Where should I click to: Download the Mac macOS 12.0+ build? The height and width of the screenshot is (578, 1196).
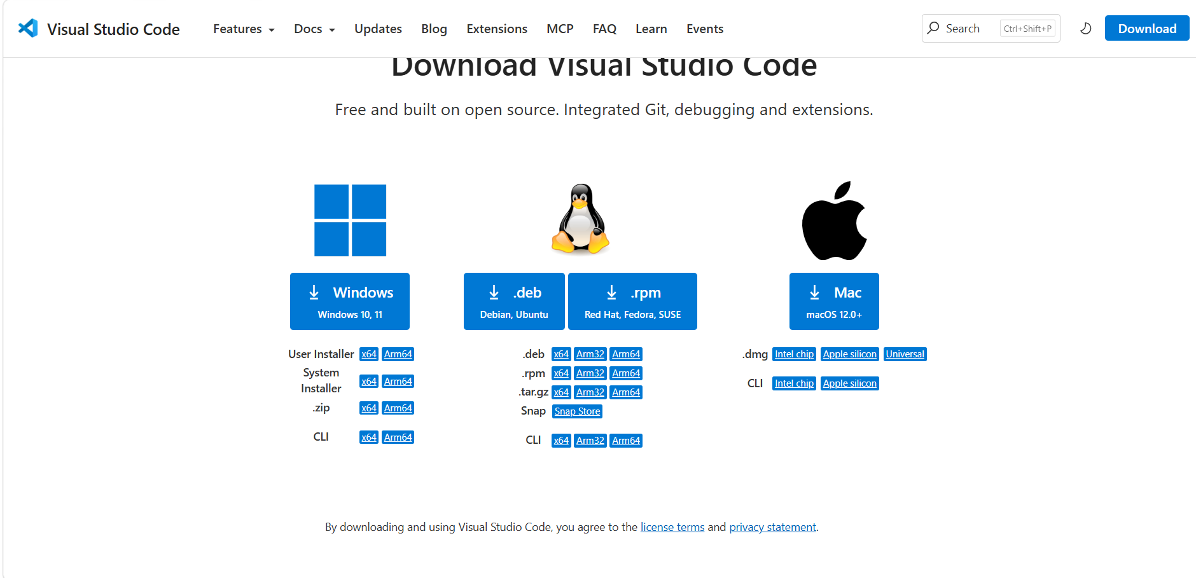pyautogui.click(x=834, y=301)
